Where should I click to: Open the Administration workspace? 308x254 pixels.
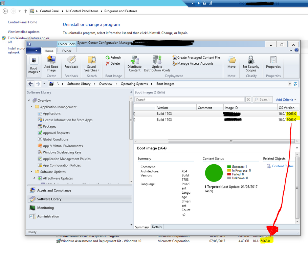(x=80, y=216)
